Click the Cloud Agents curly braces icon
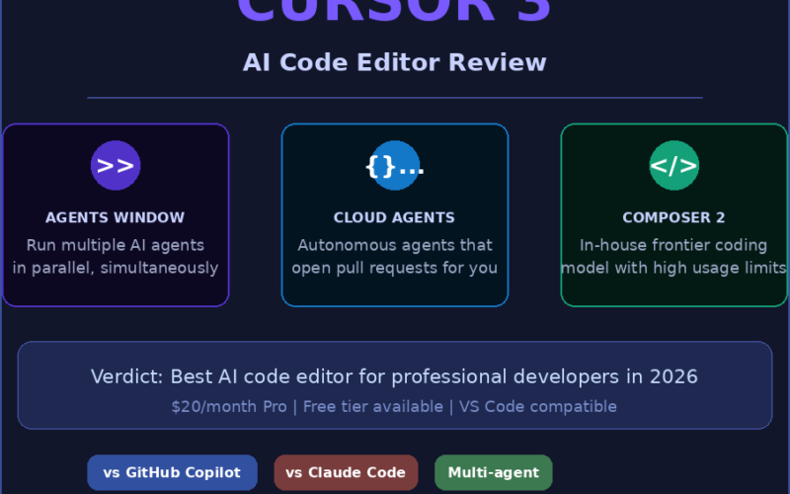The height and width of the screenshot is (494, 790). coord(395,165)
